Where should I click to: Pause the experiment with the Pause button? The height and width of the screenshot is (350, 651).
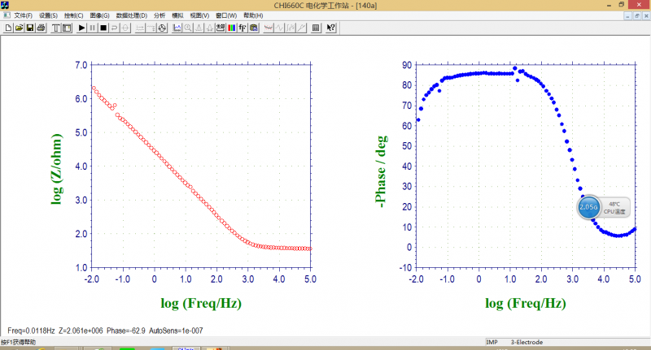[x=93, y=28]
